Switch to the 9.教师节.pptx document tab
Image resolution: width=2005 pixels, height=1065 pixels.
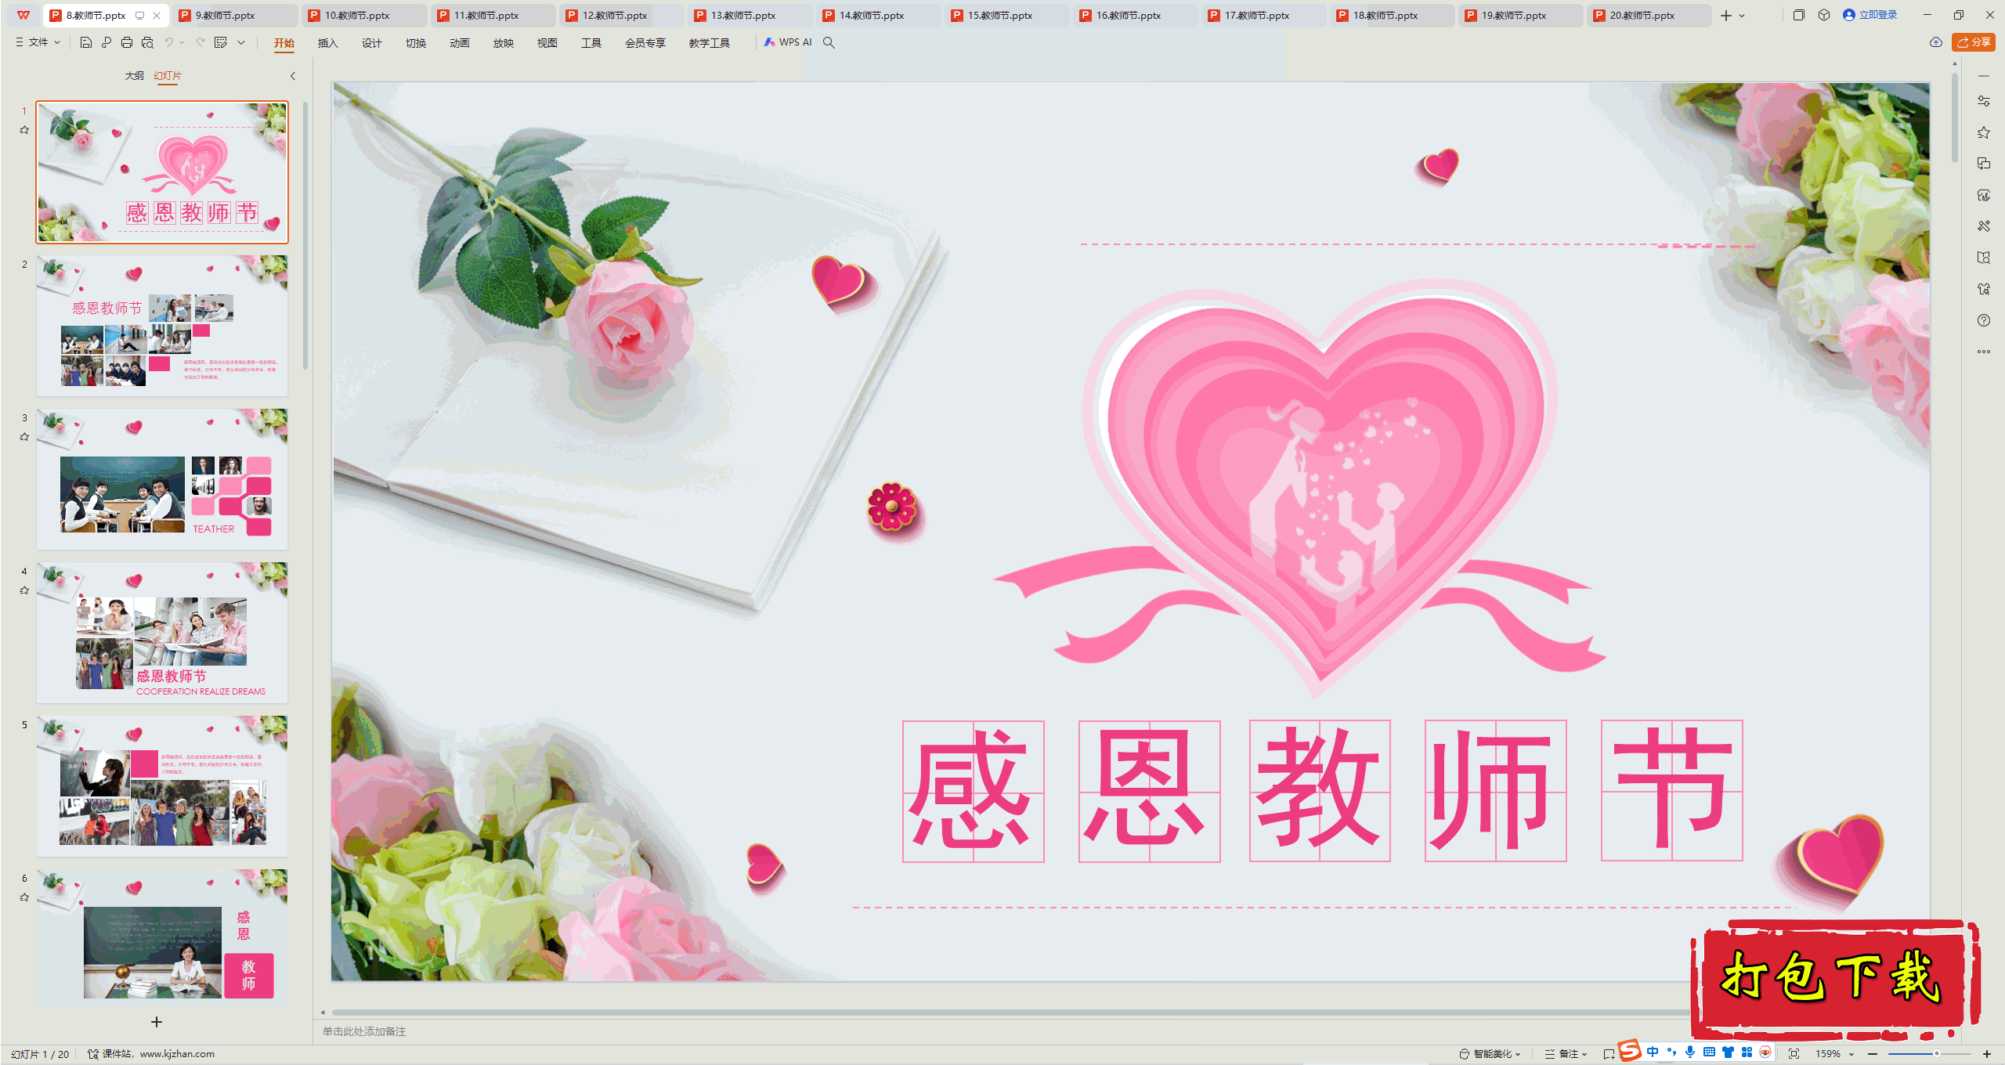coord(235,15)
